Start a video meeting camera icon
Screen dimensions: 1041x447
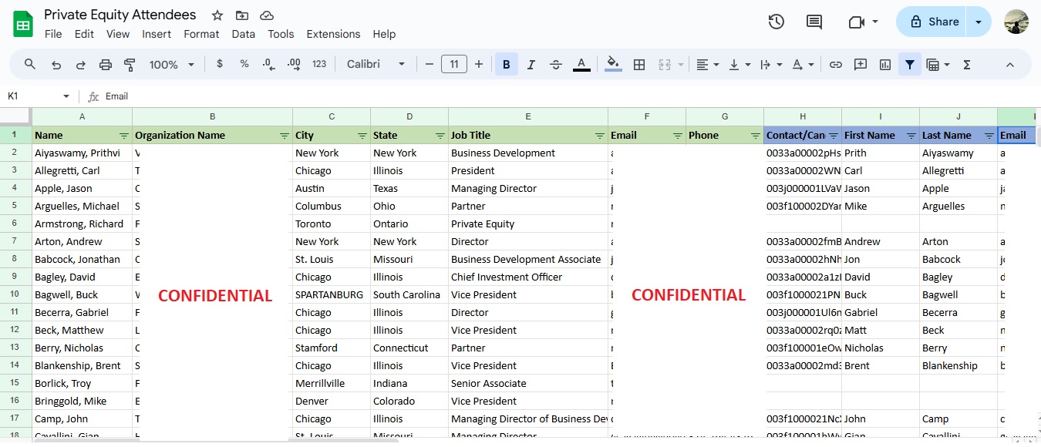[x=856, y=22]
